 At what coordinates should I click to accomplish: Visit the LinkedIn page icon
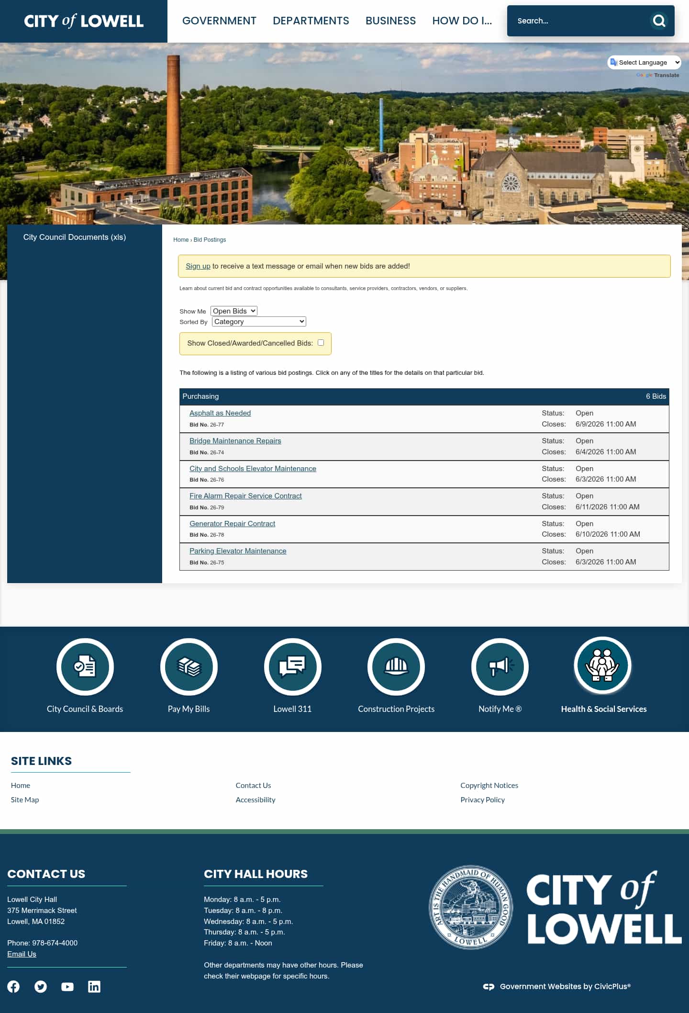(94, 987)
